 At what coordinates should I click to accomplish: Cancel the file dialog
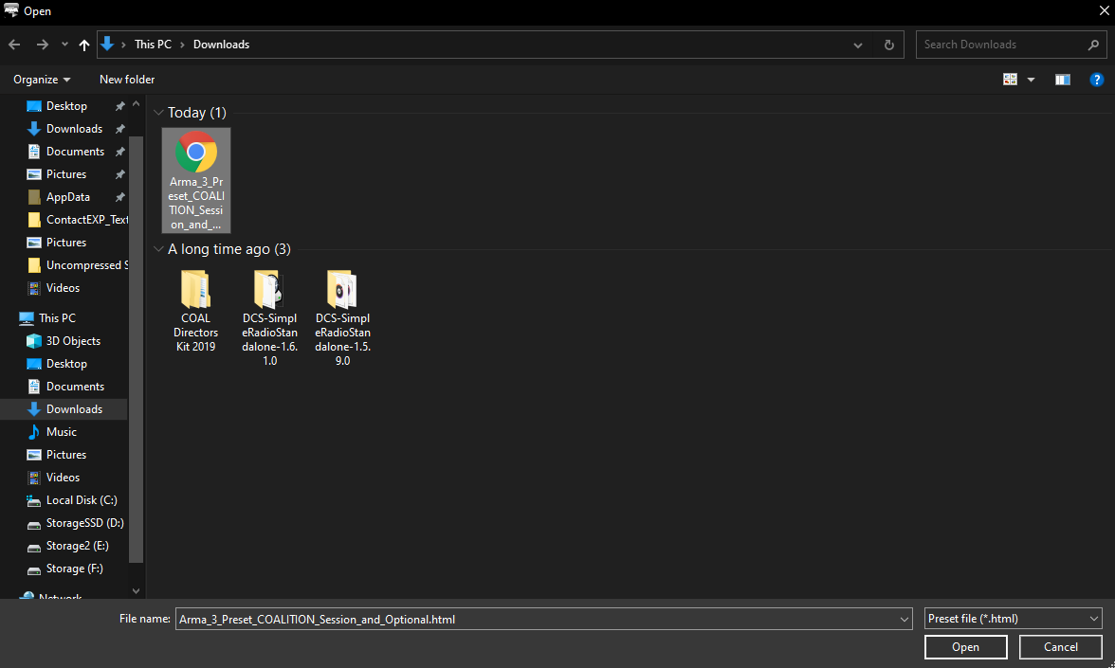pos(1060,647)
